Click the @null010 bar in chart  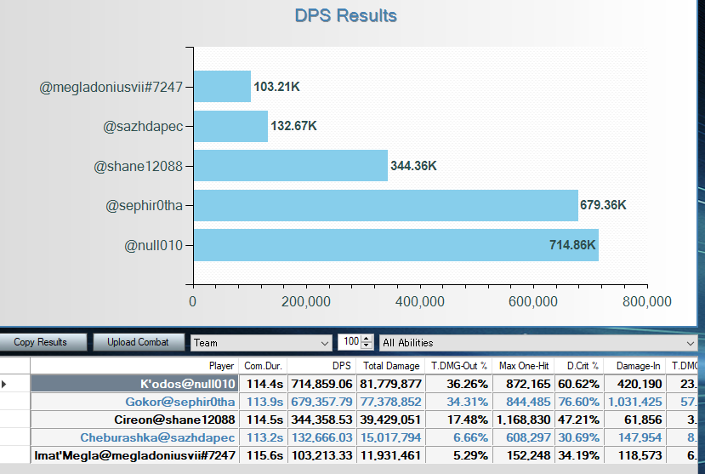pyautogui.click(x=395, y=245)
